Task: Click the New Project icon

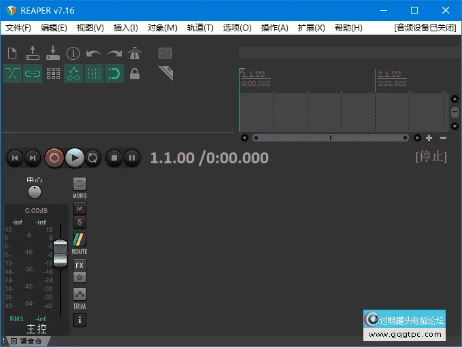Action: [12, 53]
